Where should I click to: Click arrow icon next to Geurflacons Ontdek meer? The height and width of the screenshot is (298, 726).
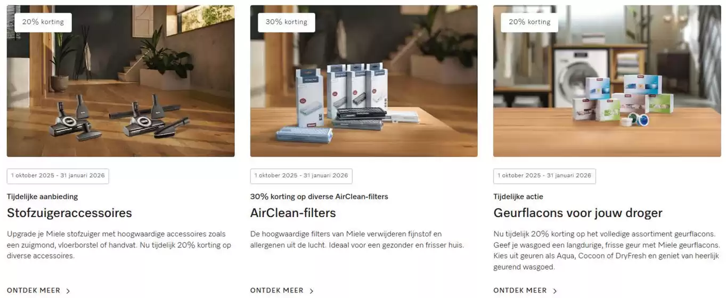click(x=555, y=291)
